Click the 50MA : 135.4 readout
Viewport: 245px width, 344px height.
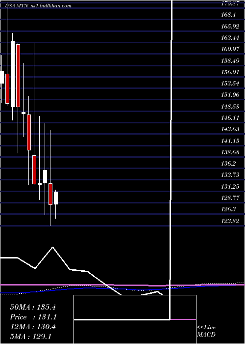tap(33, 307)
